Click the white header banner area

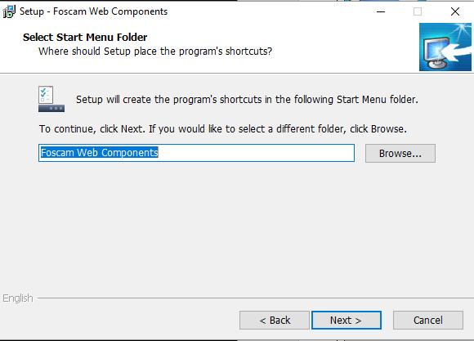click(x=208, y=47)
